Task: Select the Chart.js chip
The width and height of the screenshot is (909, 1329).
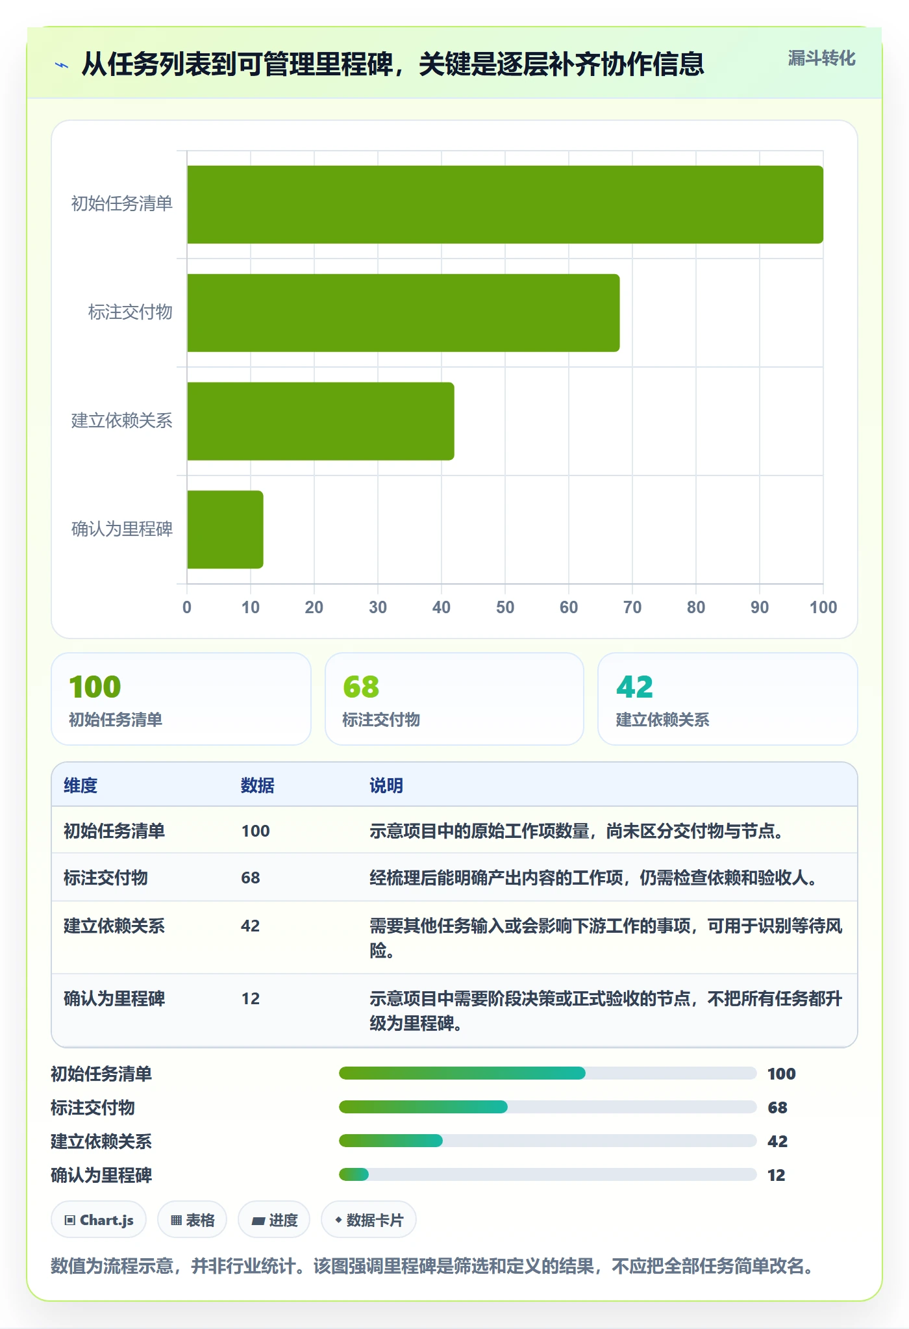Action: click(x=99, y=1220)
